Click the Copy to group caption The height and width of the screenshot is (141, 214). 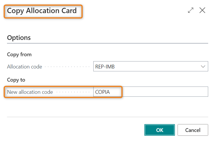coord(16,80)
